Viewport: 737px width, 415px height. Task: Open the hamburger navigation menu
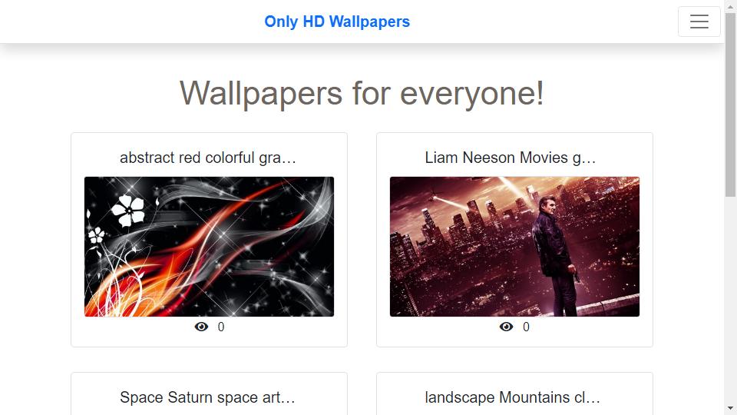click(x=699, y=22)
